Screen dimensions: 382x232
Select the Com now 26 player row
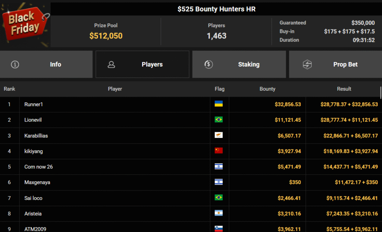[38, 167]
